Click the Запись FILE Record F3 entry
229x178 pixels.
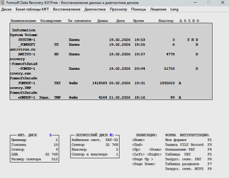click(188, 145)
